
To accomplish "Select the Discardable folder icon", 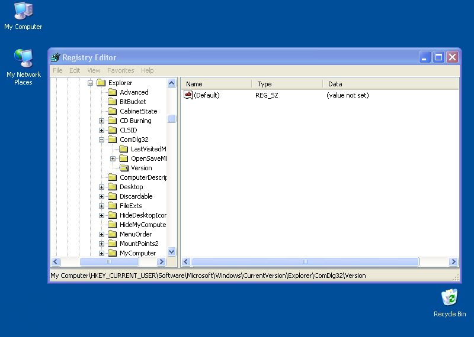I will 112,196.
